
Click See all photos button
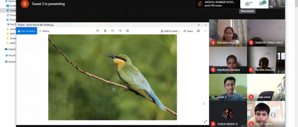[27, 31]
